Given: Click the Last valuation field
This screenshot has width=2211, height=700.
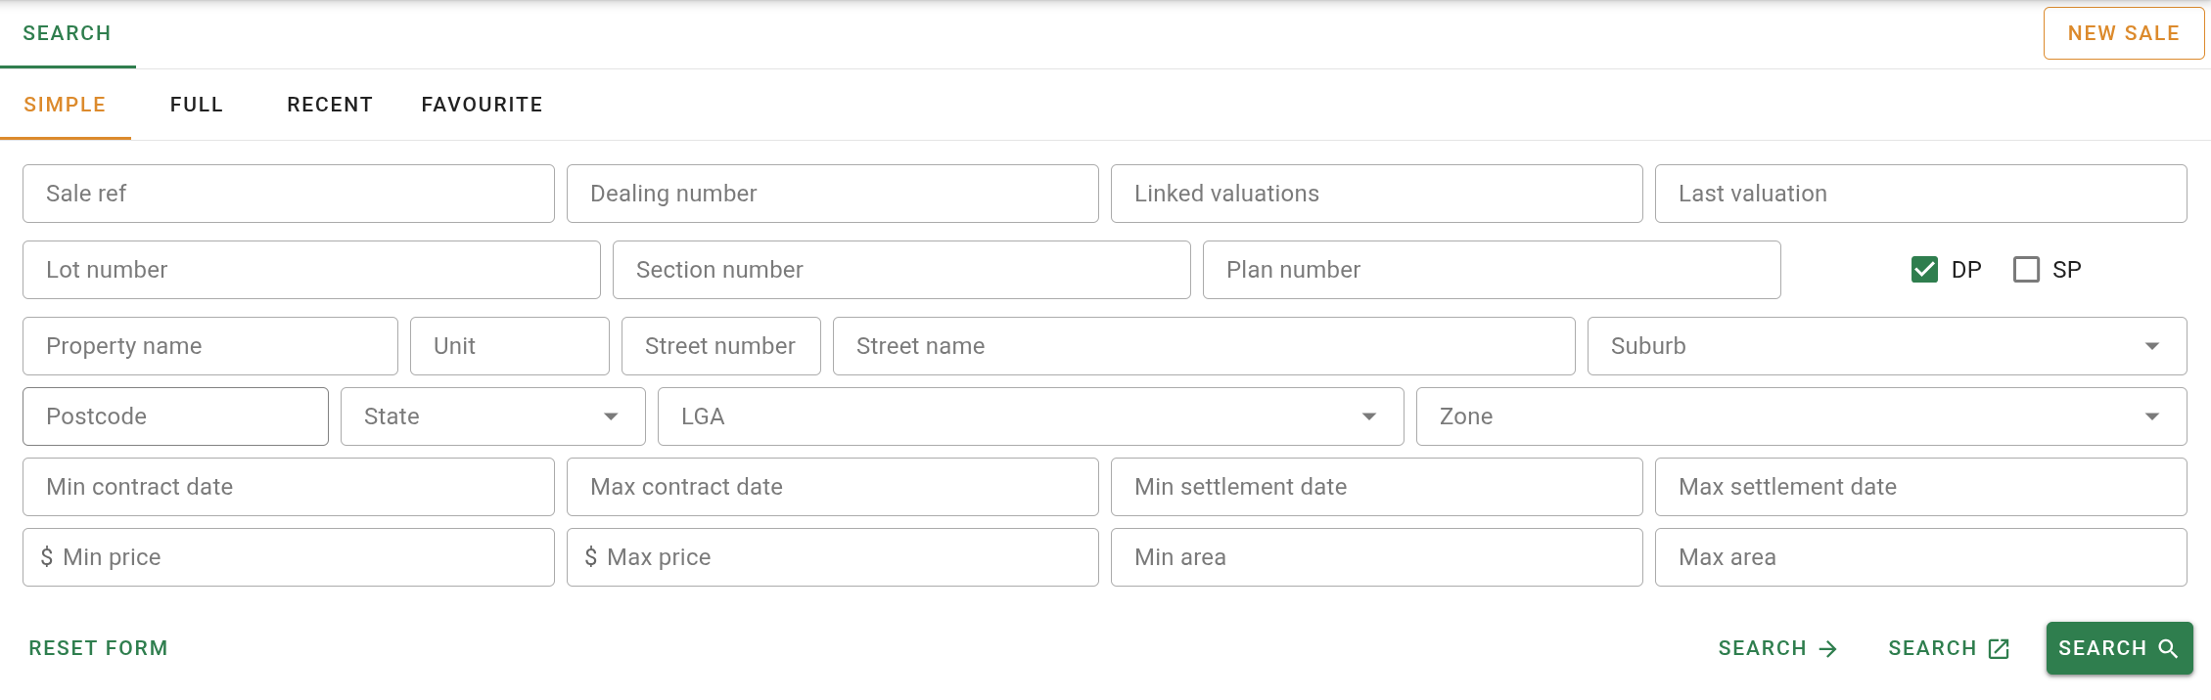Looking at the screenshot, I should (x=1921, y=194).
